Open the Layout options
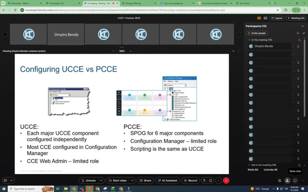 click(277, 18)
